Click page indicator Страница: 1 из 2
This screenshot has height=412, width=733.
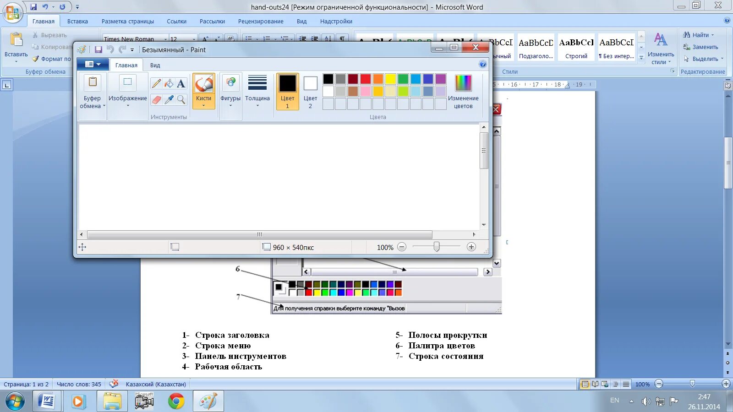[x=26, y=384]
